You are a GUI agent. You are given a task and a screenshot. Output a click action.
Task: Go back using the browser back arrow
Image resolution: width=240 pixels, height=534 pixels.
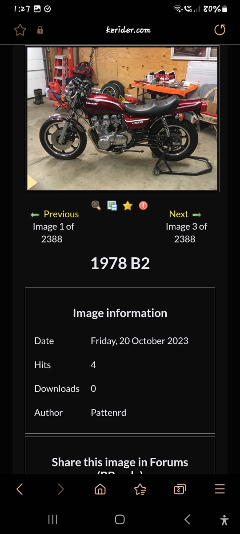pyautogui.click(x=20, y=489)
